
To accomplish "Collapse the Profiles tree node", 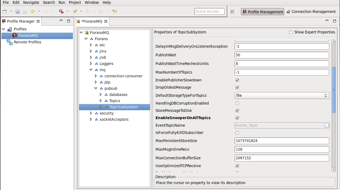I will pos(3,29).
